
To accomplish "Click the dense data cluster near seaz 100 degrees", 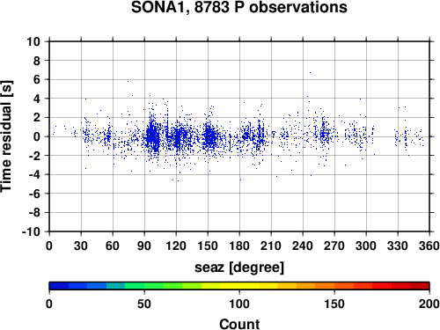I will [x=152, y=136].
